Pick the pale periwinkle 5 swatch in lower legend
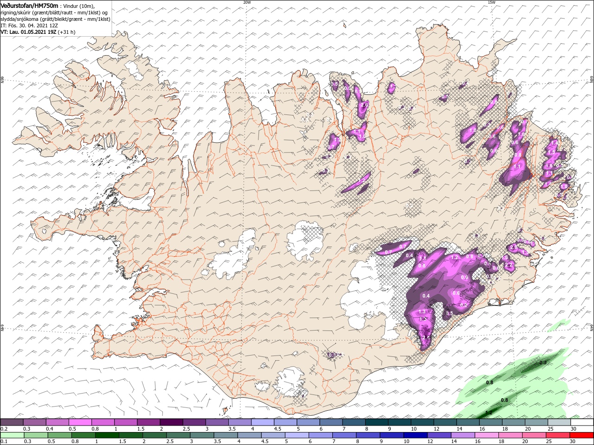 [297, 435]
